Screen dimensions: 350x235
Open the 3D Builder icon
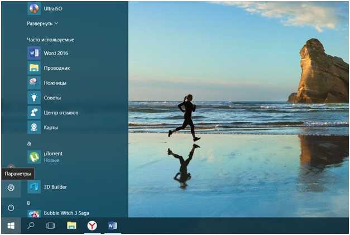34,186
